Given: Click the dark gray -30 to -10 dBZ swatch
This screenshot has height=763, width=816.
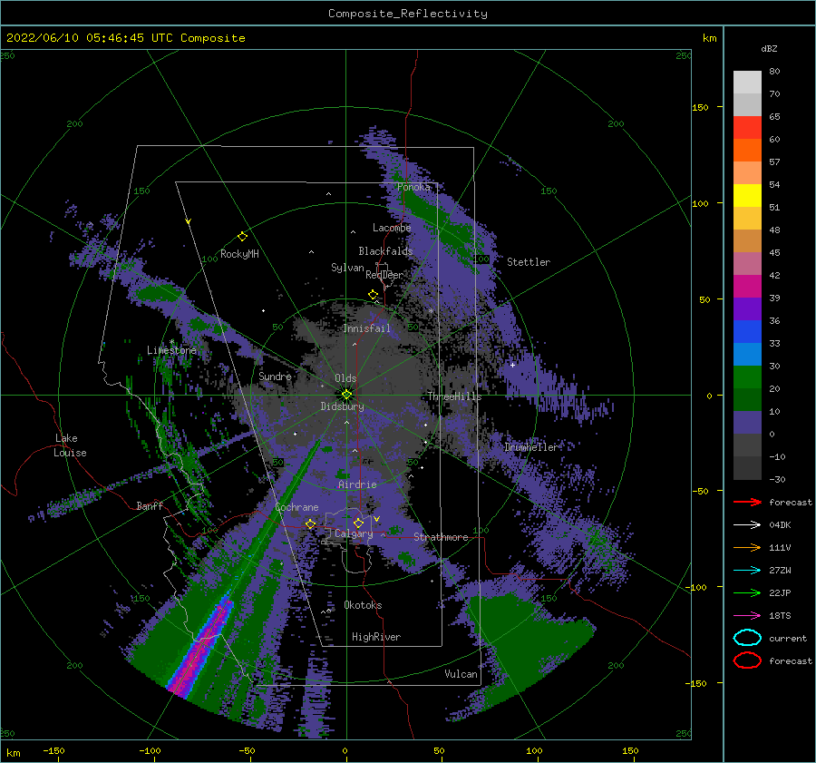Looking at the screenshot, I should [747, 468].
